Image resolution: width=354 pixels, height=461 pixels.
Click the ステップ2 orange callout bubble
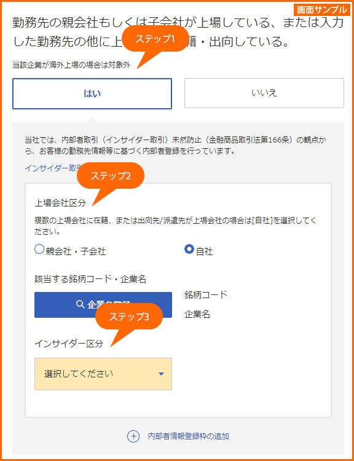click(x=111, y=176)
